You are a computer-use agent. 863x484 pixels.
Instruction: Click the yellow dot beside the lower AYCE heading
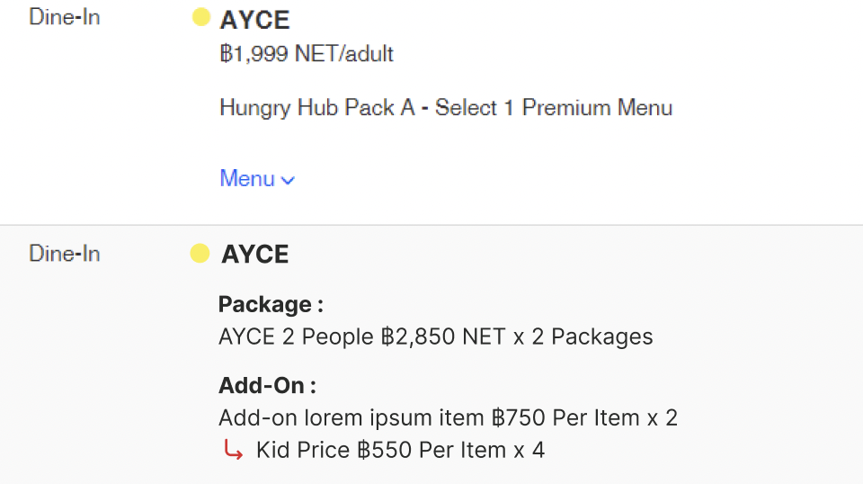200,254
